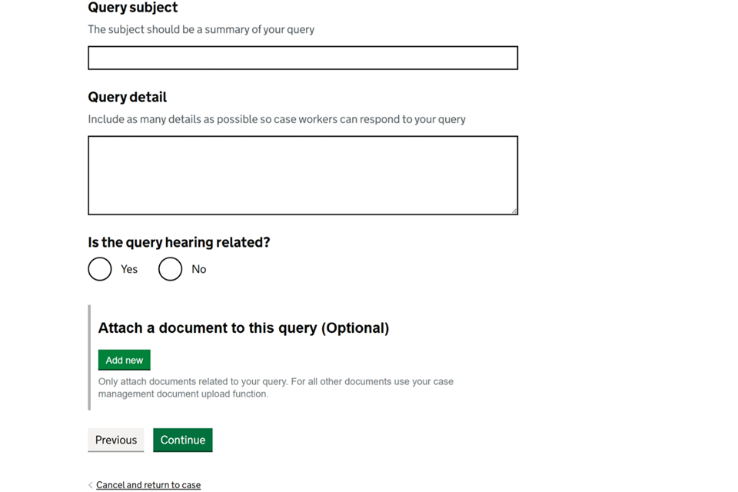This screenshot has height=492, width=738.
Task: Click the Yes option label text
Action: point(129,269)
